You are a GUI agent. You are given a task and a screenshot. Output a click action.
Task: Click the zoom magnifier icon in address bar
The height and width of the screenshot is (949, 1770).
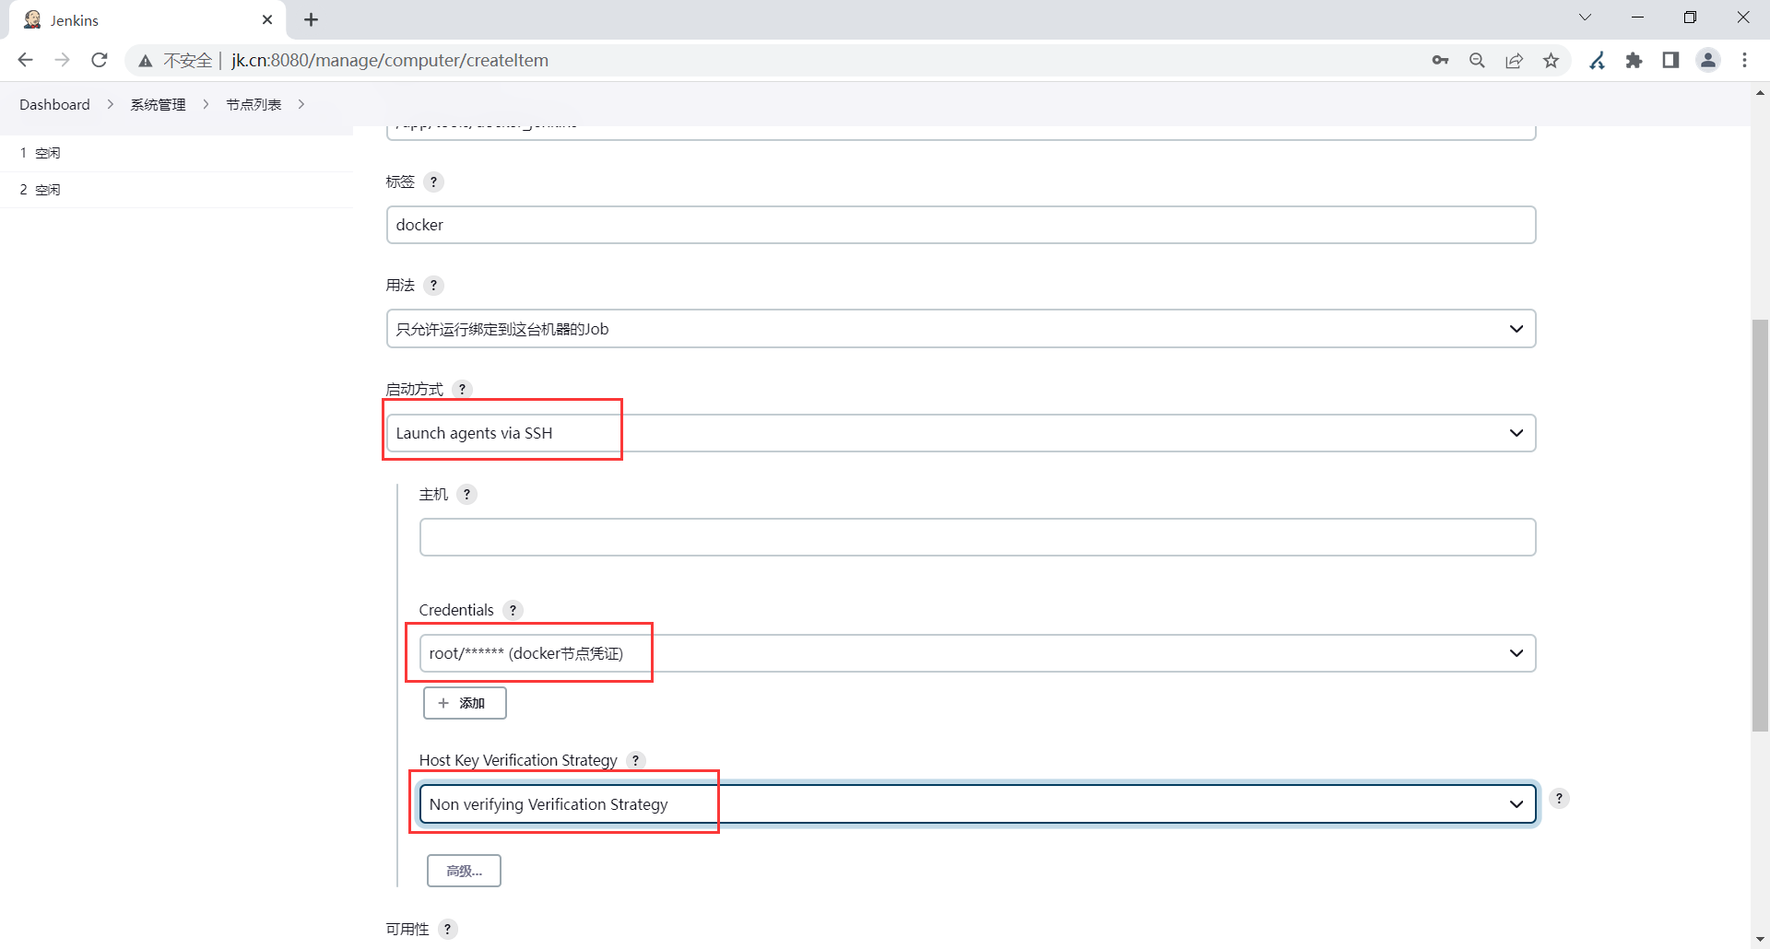[1477, 61]
